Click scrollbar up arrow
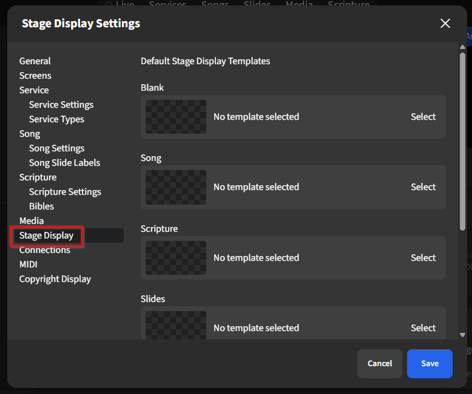Screen dimensions: 472x394 coord(462,47)
